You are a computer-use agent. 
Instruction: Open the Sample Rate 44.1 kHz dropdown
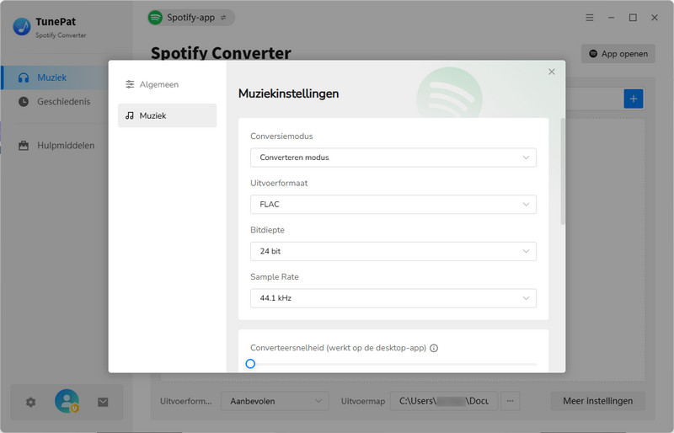click(393, 298)
